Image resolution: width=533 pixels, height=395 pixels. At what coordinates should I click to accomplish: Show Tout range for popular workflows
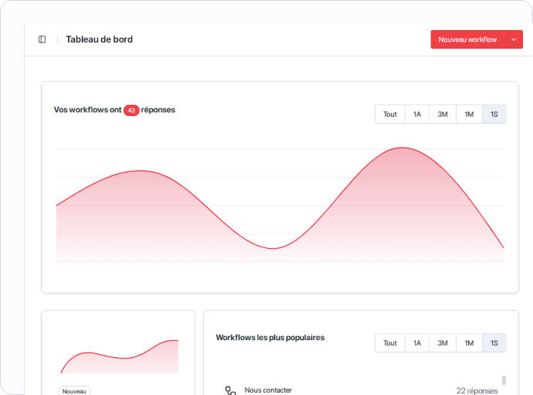coord(390,343)
